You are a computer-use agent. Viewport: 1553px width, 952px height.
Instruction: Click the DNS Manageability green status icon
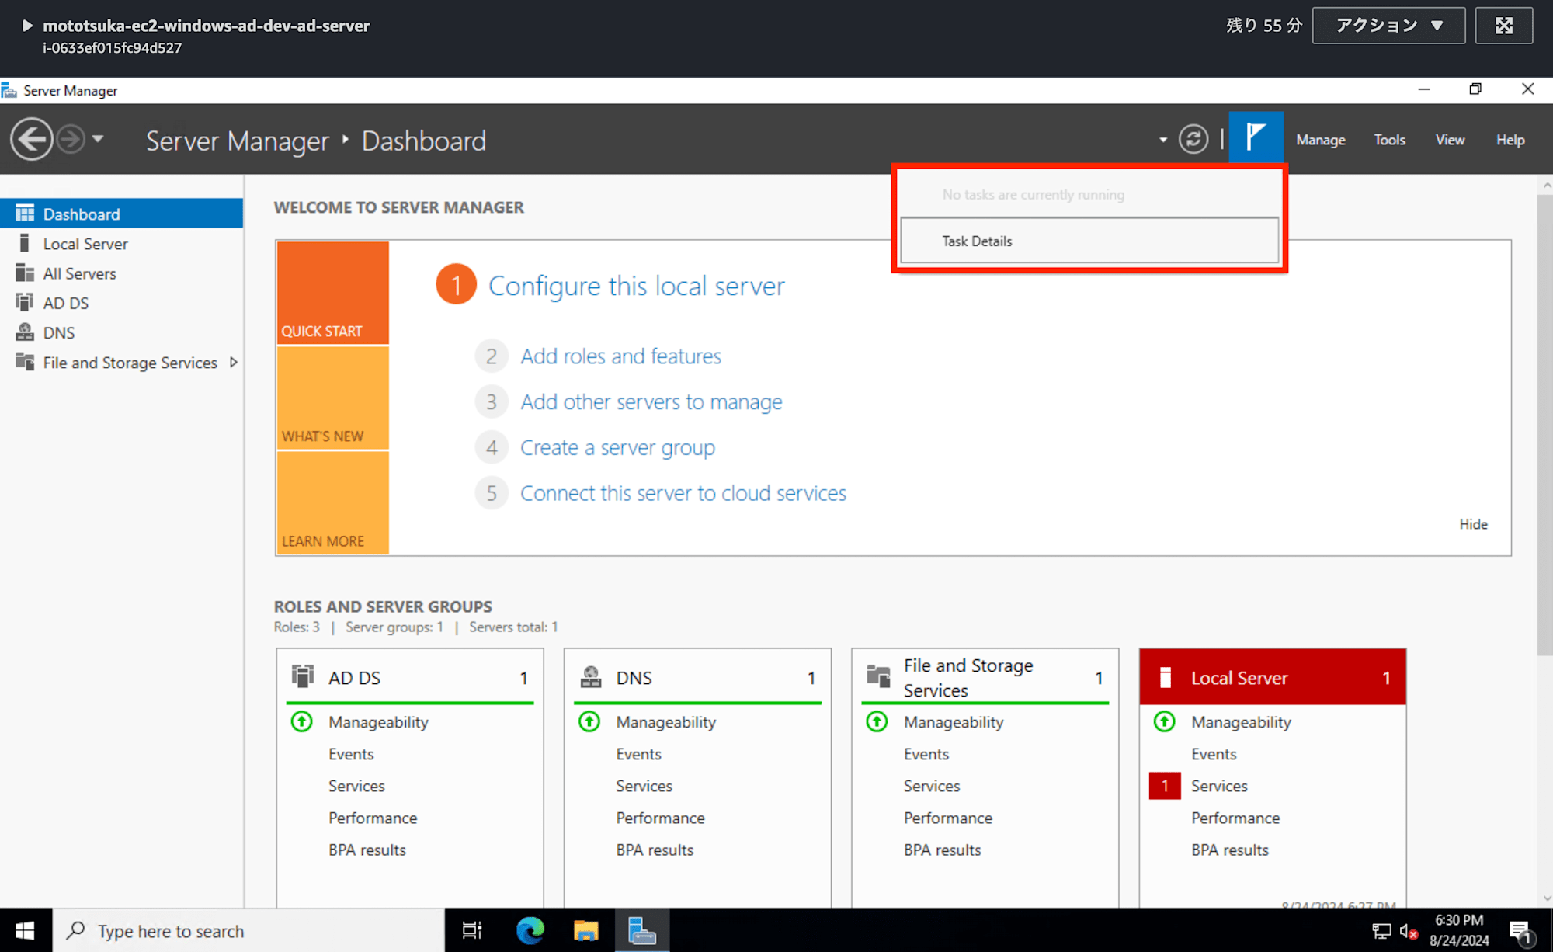[589, 721]
